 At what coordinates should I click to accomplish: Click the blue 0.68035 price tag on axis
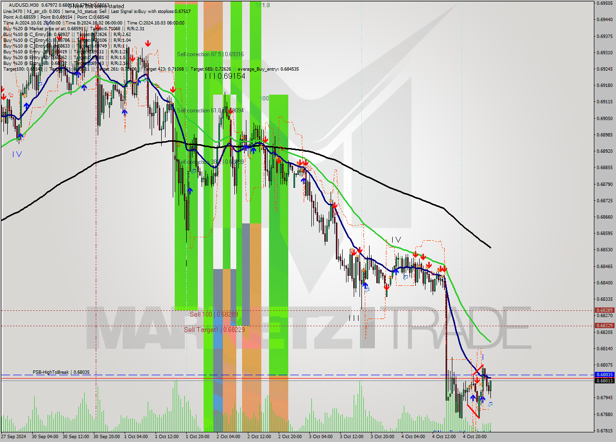point(604,375)
